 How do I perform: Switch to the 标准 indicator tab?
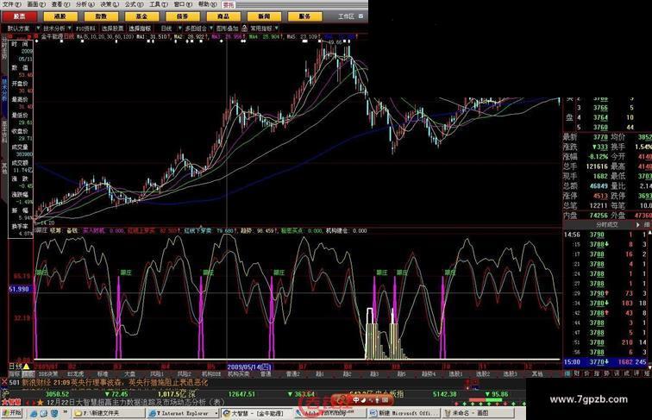pos(102,373)
